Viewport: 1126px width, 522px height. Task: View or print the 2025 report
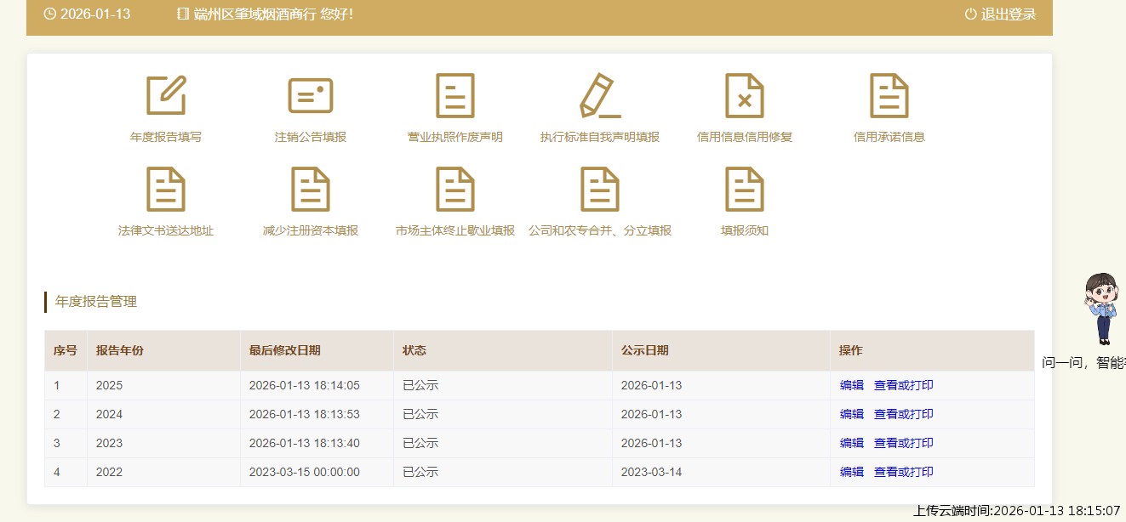click(903, 385)
